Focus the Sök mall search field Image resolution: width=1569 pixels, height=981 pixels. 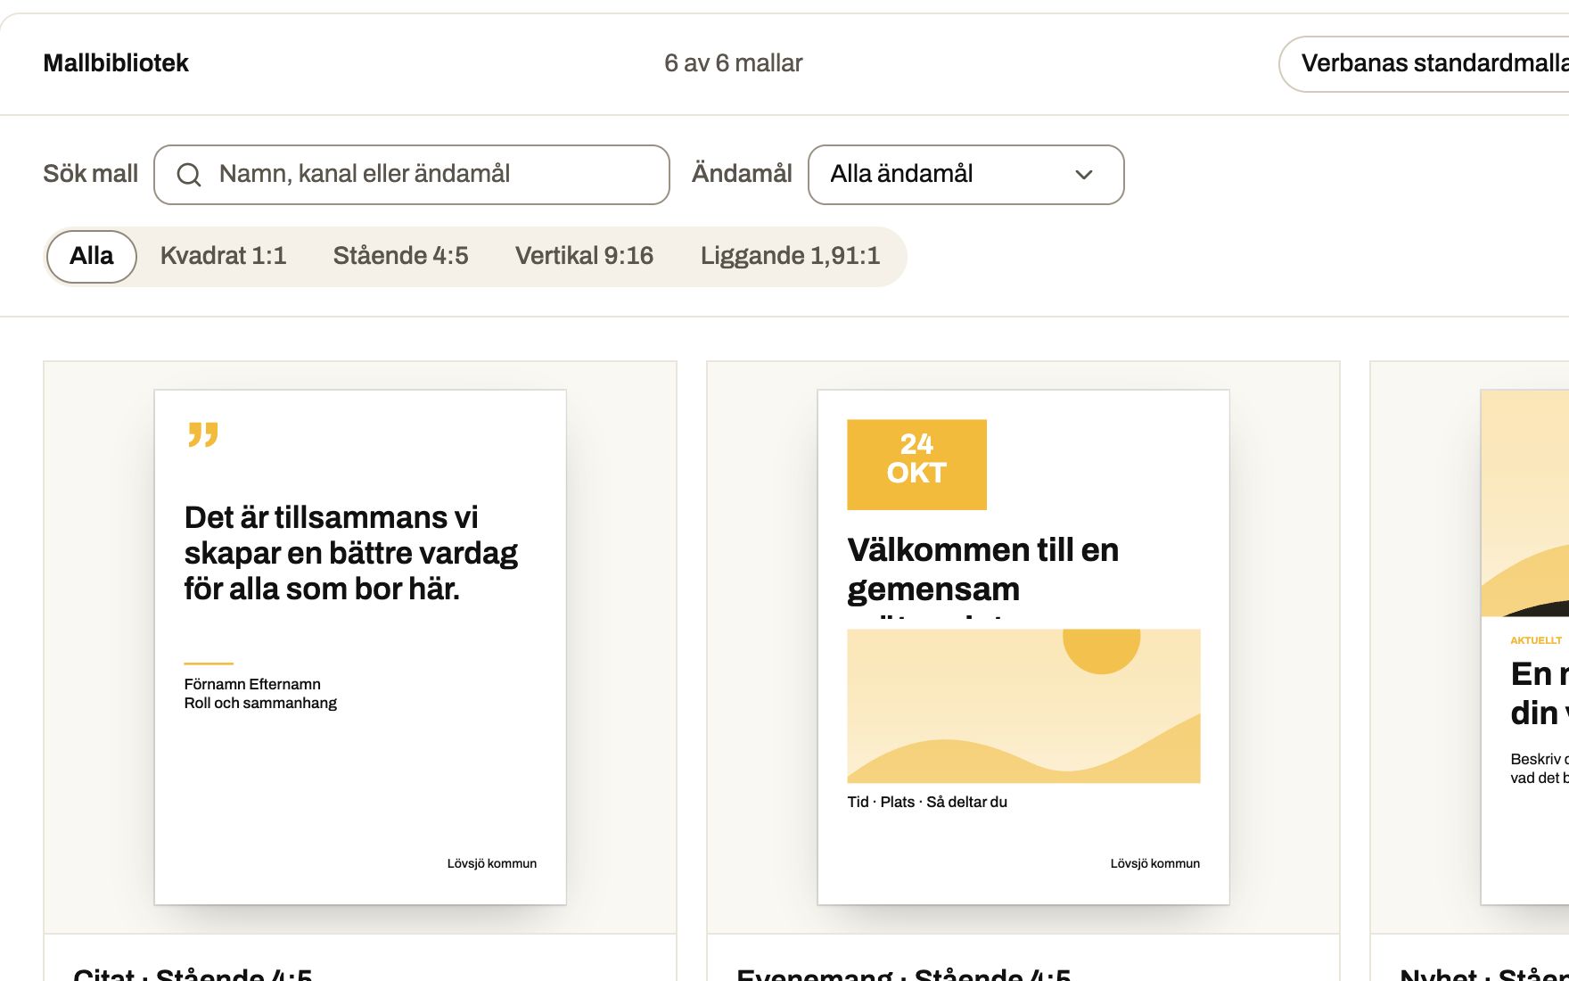coord(412,175)
